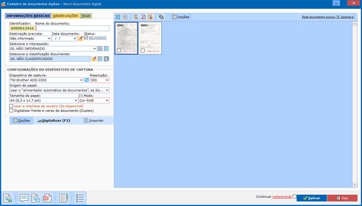The height and width of the screenshot is (206, 362).
Task: Click the scrollbar up arrow in viewer
Action: point(355,24)
